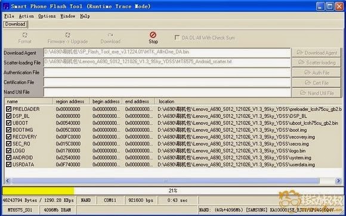Click the Cert File button
346x216 pixels.
pyautogui.click(x=316, y=83)
